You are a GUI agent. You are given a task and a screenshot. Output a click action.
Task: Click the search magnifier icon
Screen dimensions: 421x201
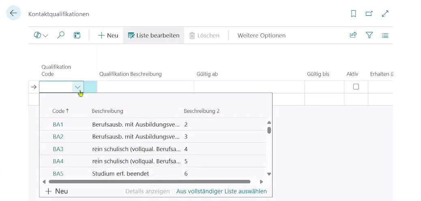pos(61,35)
